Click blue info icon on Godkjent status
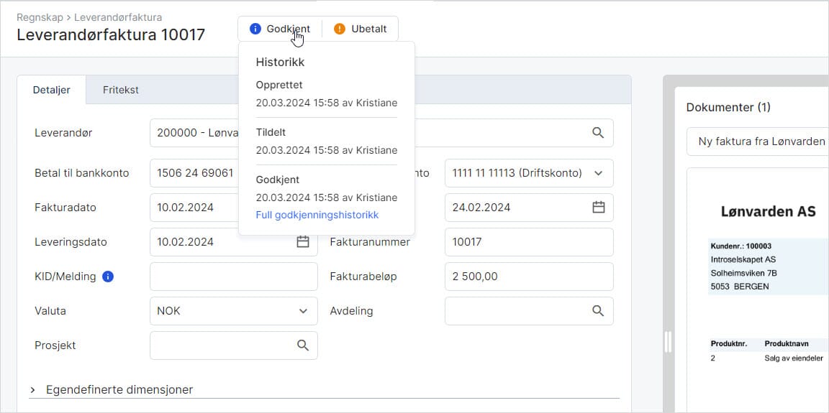The width and height of the screenshot is (829, 413). [x=255, y=29]
